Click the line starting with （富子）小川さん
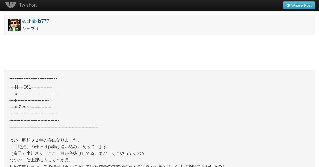The image size is (319, 167). pyautogui.click(x=77, y=153)
